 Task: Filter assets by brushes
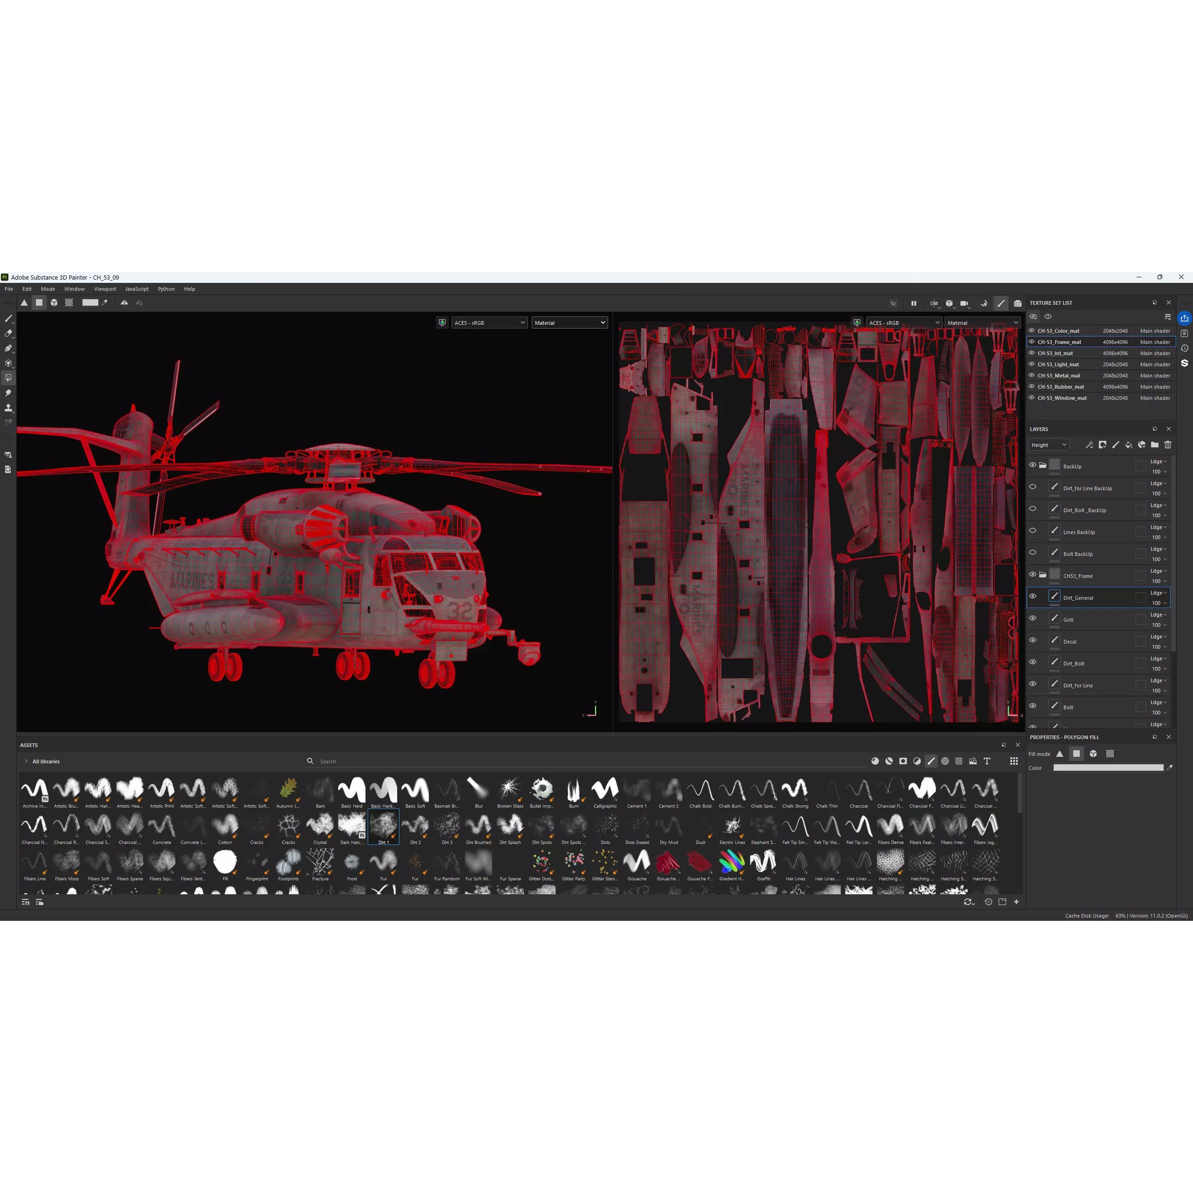pos(931,761)
